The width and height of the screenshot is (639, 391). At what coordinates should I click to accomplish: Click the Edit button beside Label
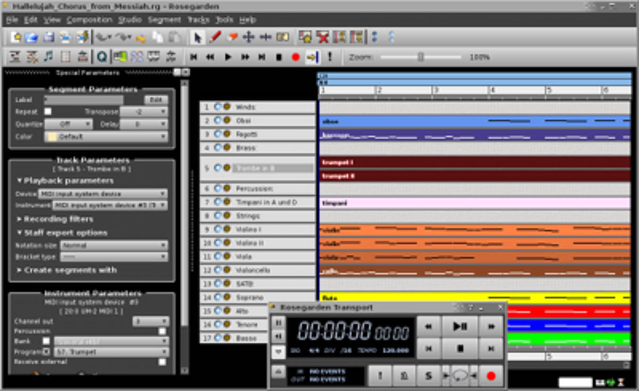156,100
